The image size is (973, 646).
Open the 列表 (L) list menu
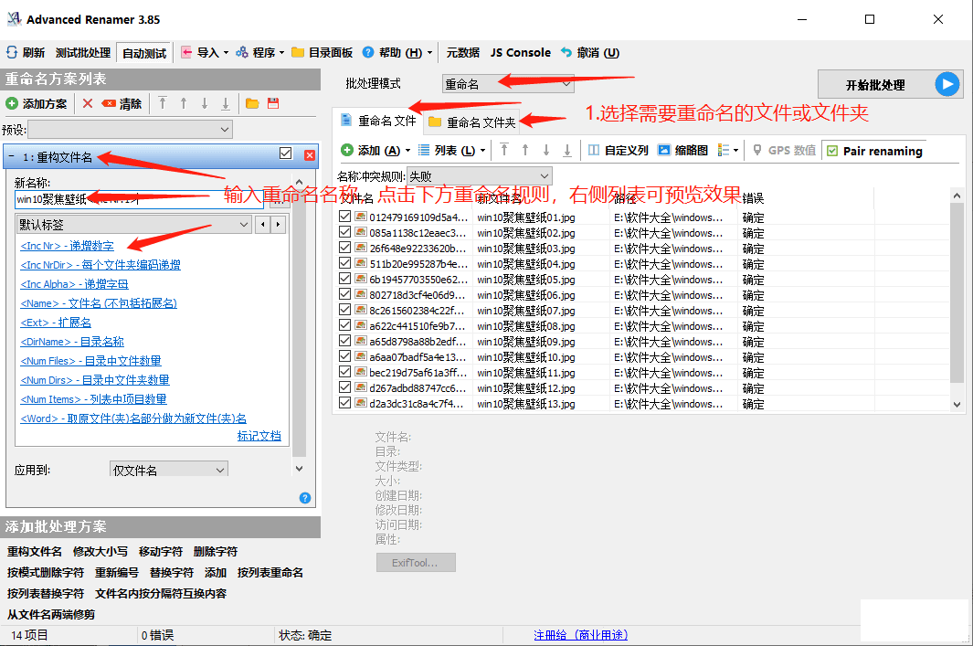click(451, 150)
